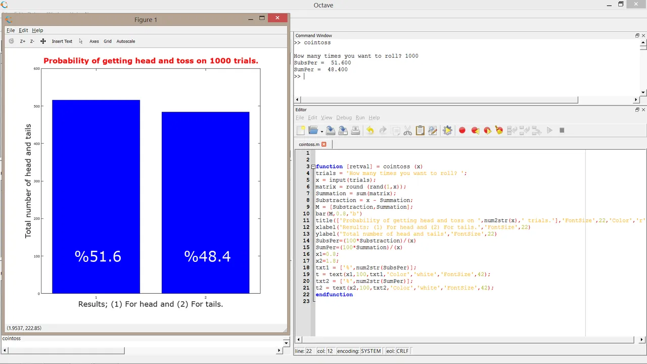Expand the Open file dropdown arrow

click(321, 131)
